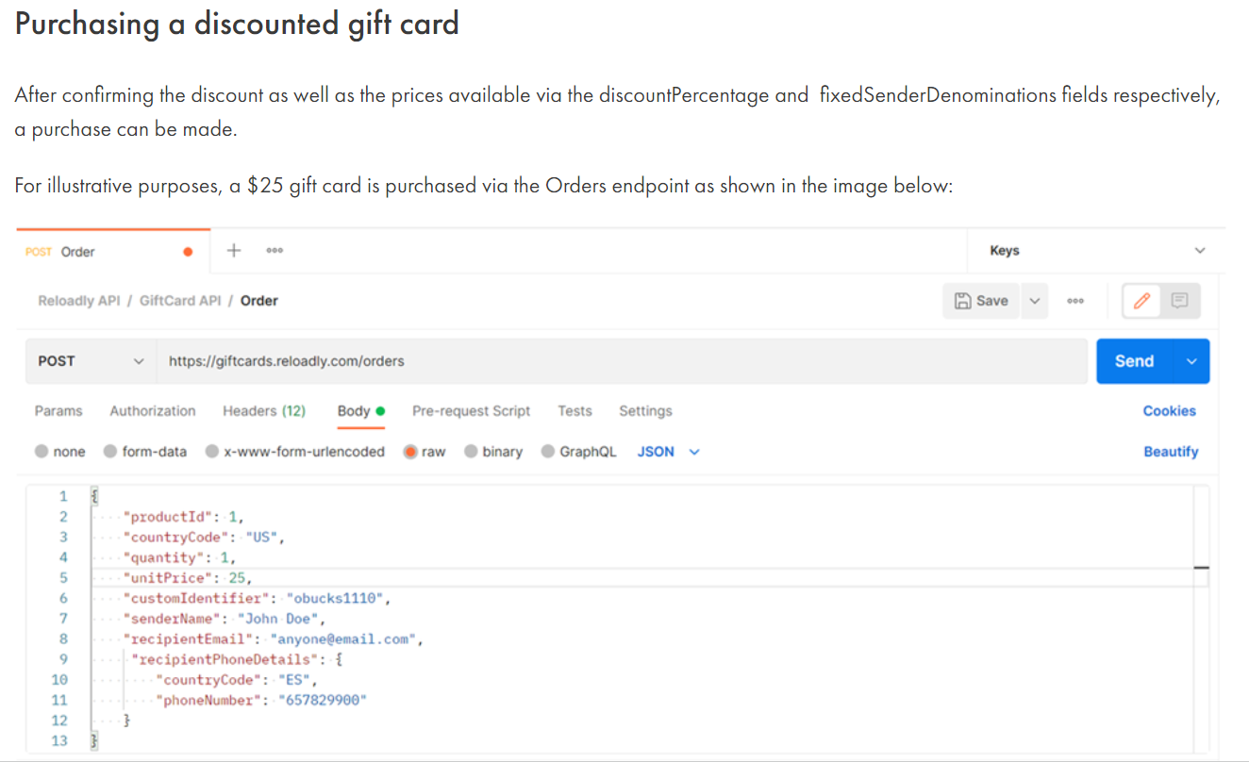Expand the Send options arrow
Viewport: 1249px width, 762px height.
[x=1191, y=361]
